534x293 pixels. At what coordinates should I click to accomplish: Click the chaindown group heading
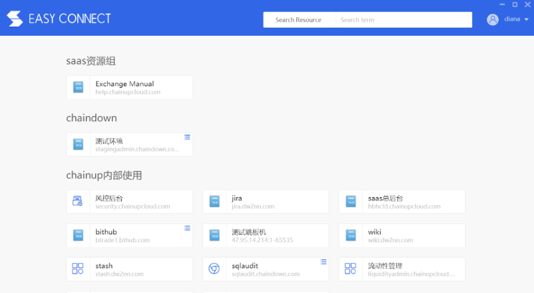tap(92, 117)
